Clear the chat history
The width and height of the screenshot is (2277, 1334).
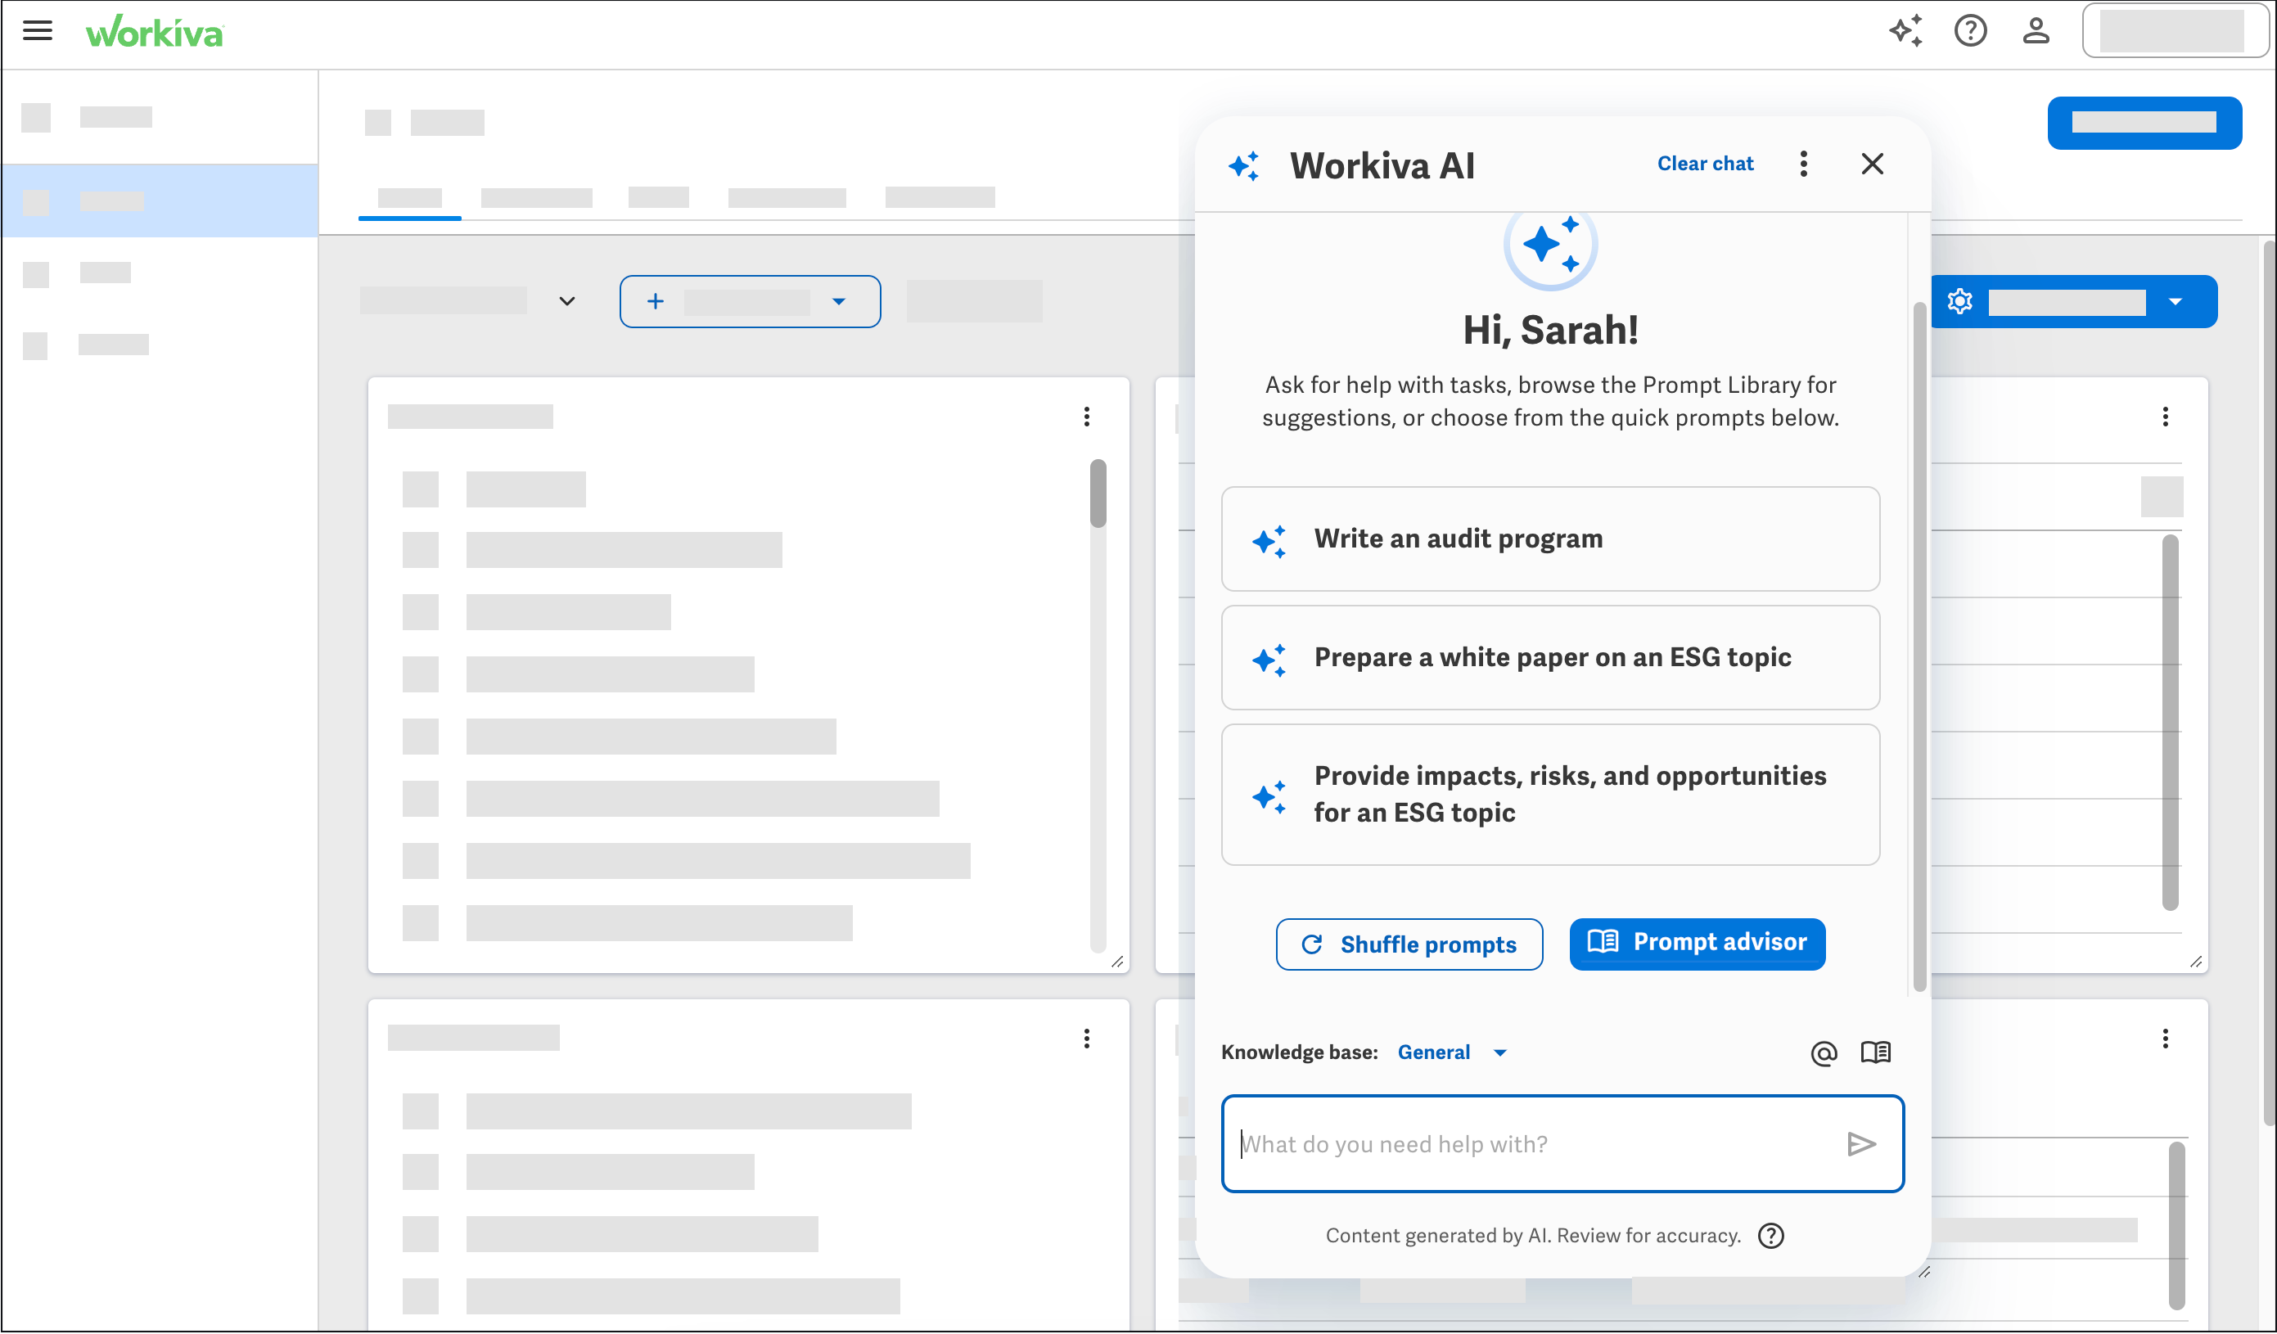[1704, 164]
